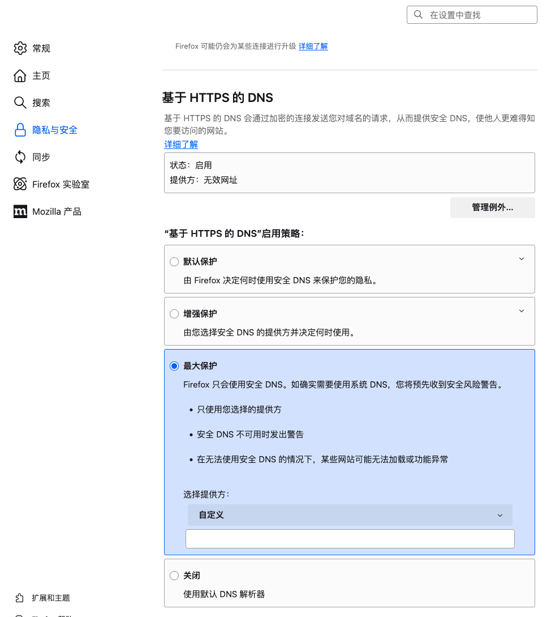Click the magnifier icon beside 搜索

(x=20, y=103)
